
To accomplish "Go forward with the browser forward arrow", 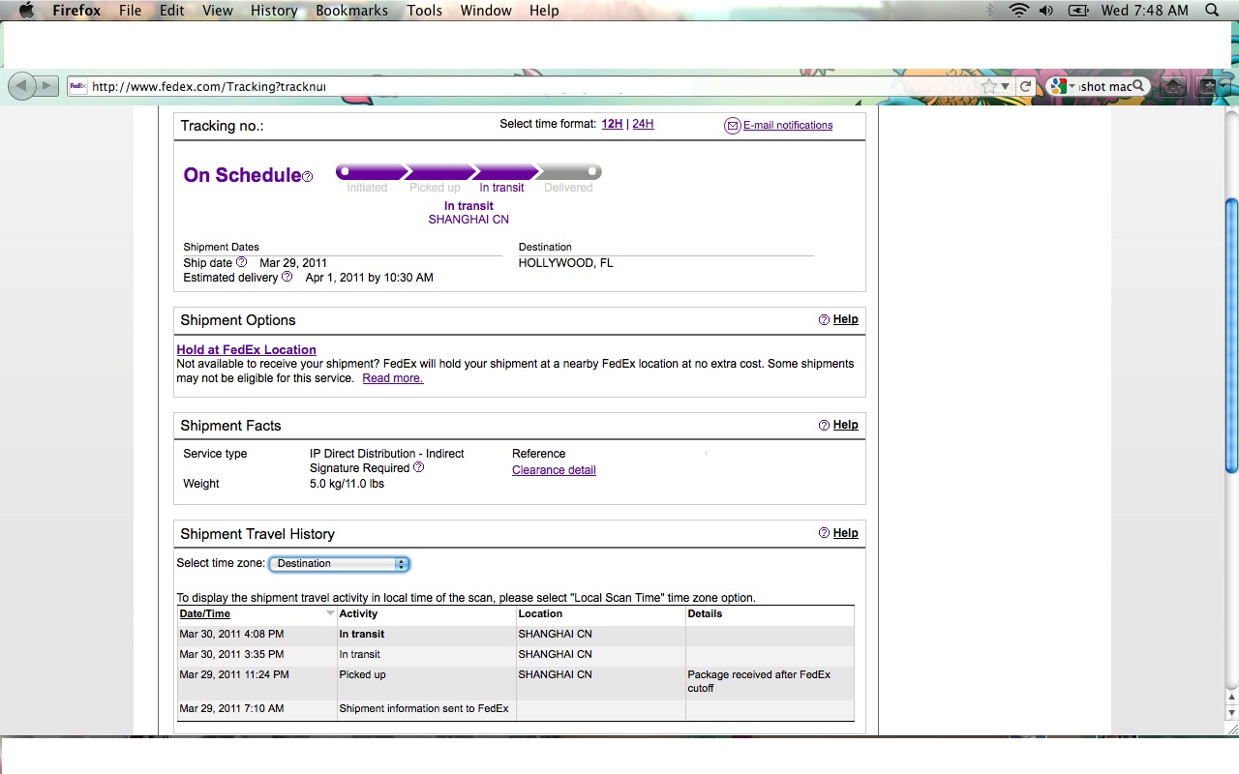I will click(46, 86).
